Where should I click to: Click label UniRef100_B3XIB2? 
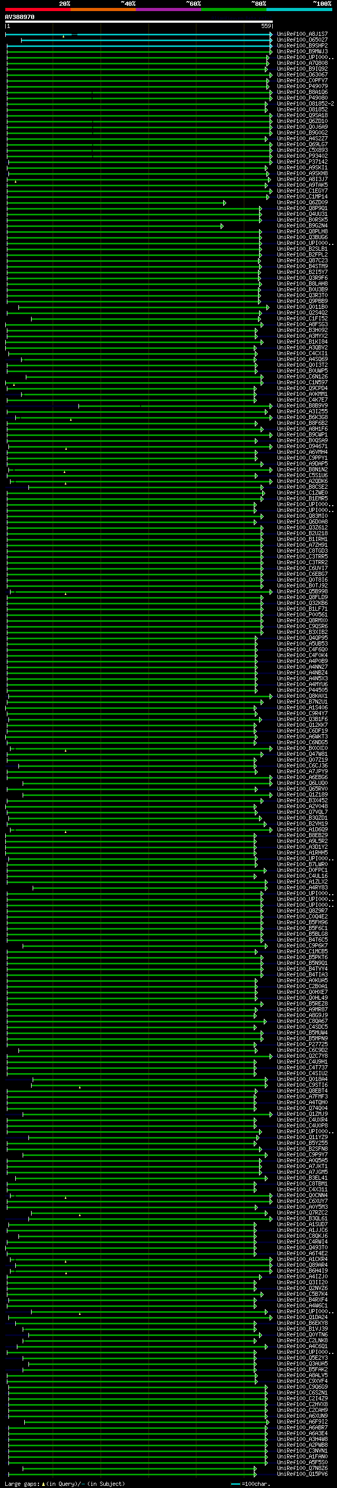coord(302,632)
